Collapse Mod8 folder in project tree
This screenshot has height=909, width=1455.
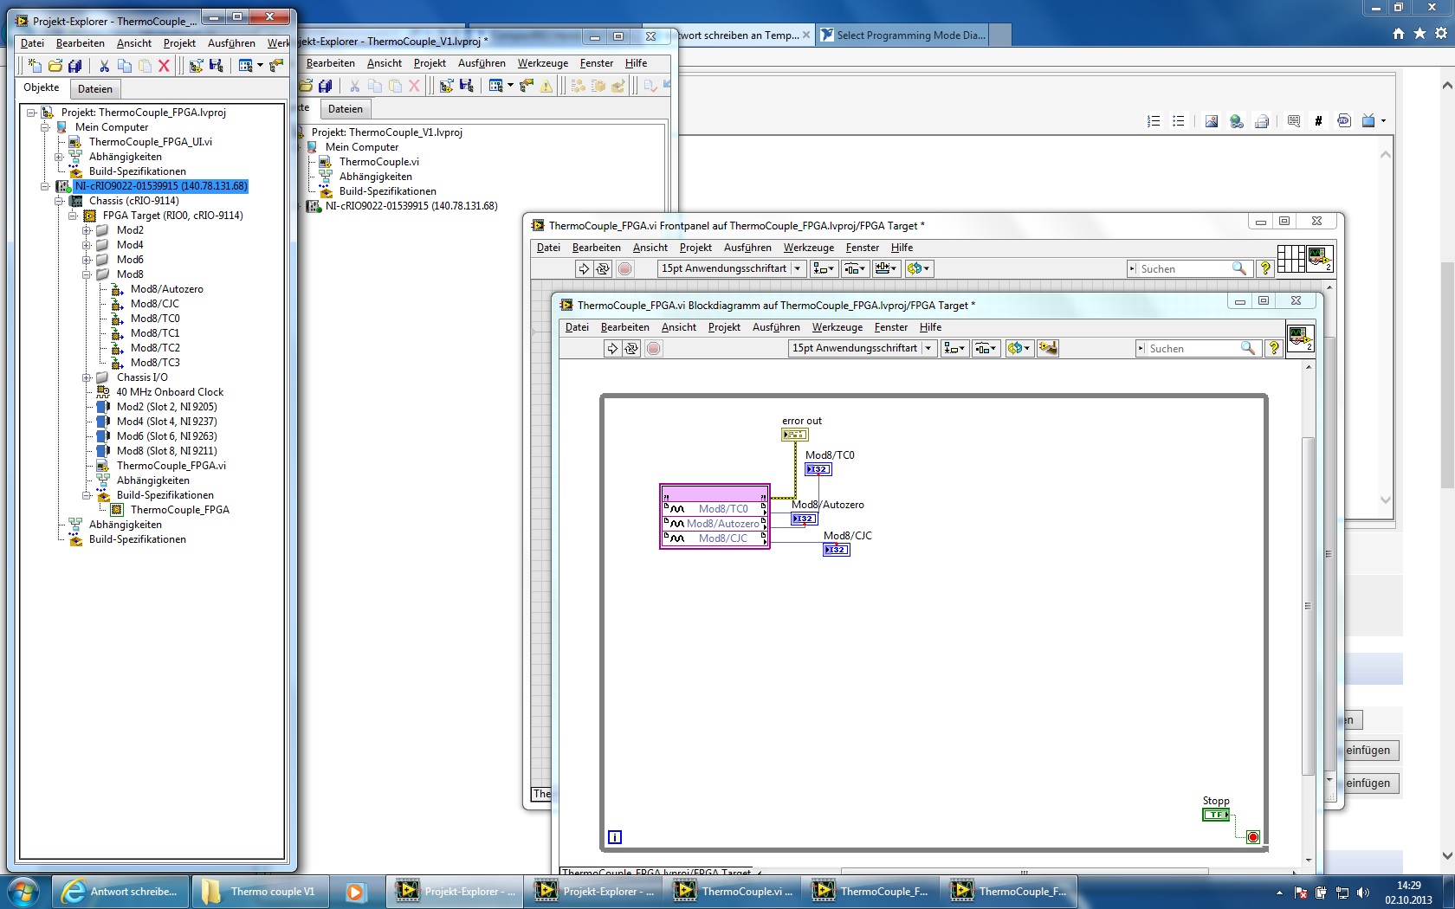[87, 274]
